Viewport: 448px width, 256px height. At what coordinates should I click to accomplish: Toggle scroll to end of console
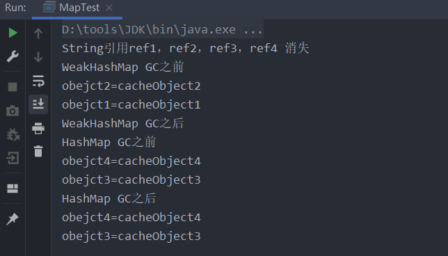[x=38, y=104]
